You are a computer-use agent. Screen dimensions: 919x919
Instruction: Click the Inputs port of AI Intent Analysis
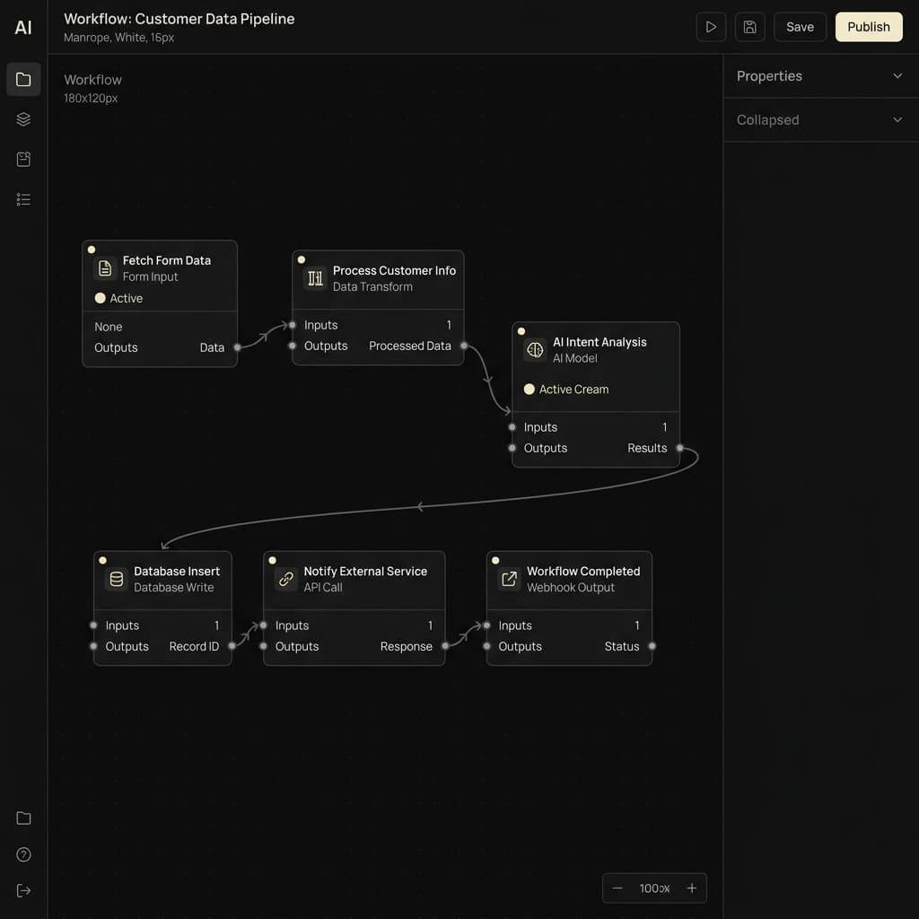tap(512, 427)
